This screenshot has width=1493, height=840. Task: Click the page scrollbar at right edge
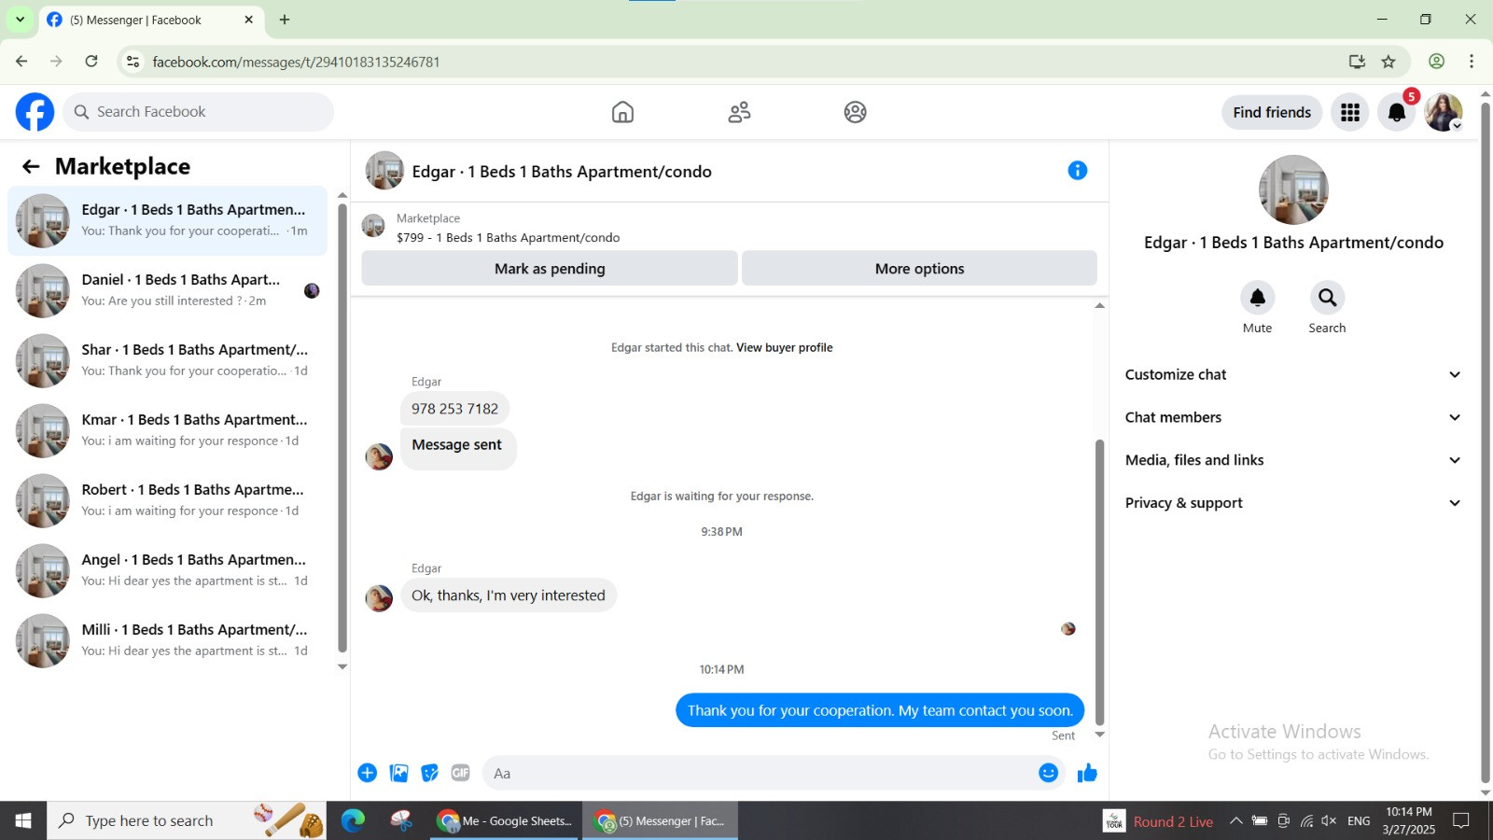1486,443
